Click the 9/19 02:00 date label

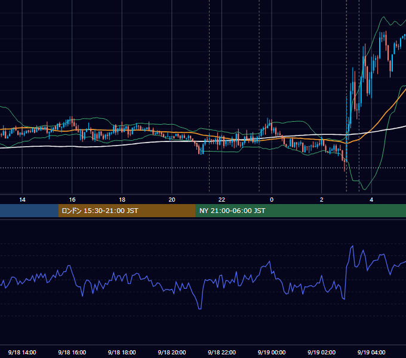(321, 352)
